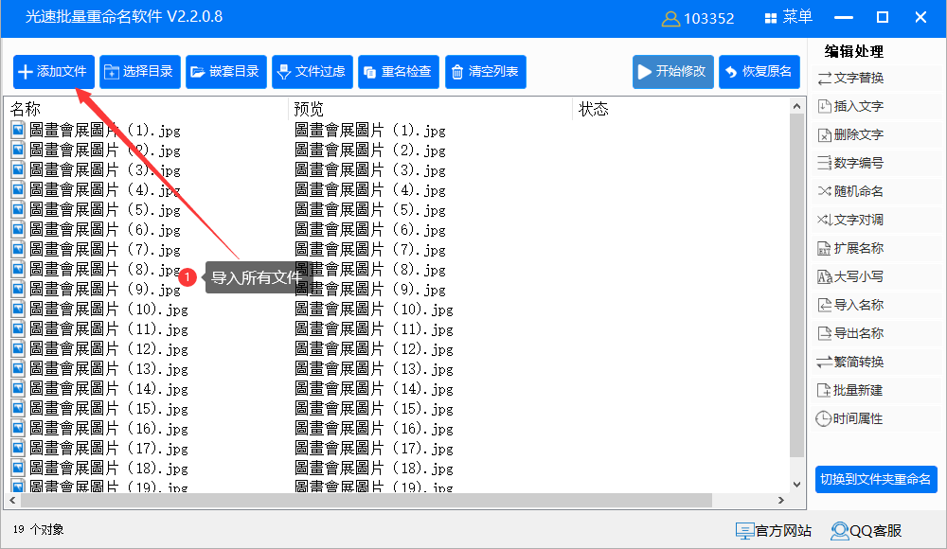The width and height of the screenshot is (947, 549).
Task: Open the 删除文字 delete text tool
Action: click(850, 134)
